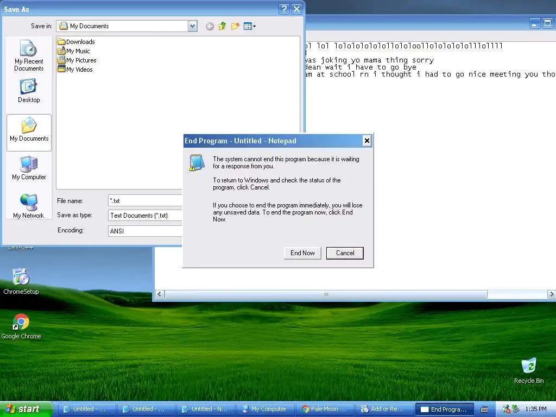This screenshot has width=556, height=417.
Task: Open the Save in dropdown
Action: pos(192,26)
